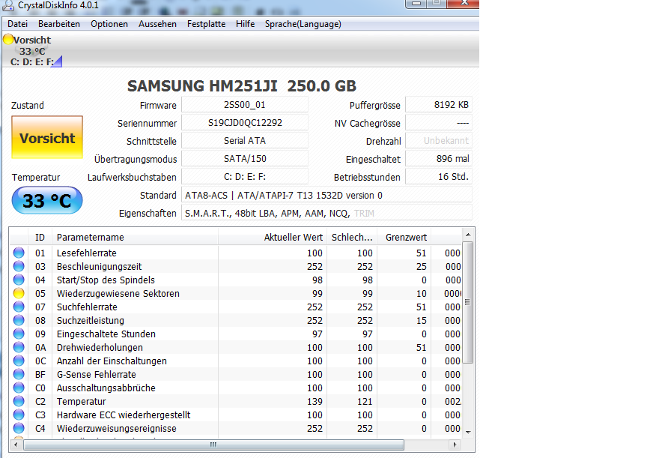The width and height of the screenshot is (647, 458).
Task: Click the yellow warning circle for Wiederzugewiesene Sektoren
Action: pyautogui.click(x=19, y=293)
